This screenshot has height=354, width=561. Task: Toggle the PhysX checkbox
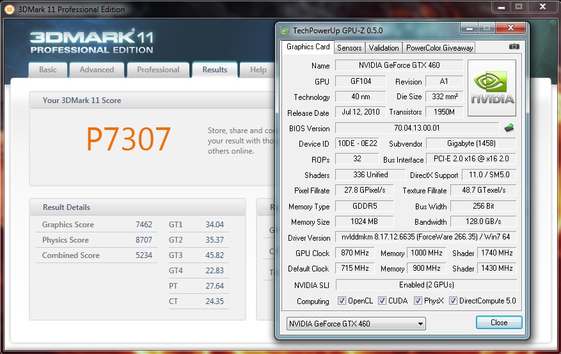(x=418, y=301)
